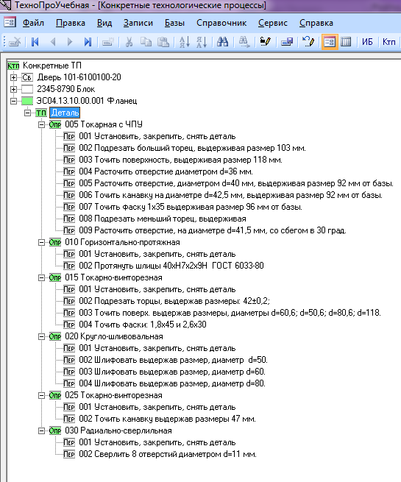Open the Записи menu
This screenshot has width=401, height=482.
point(138,23)
